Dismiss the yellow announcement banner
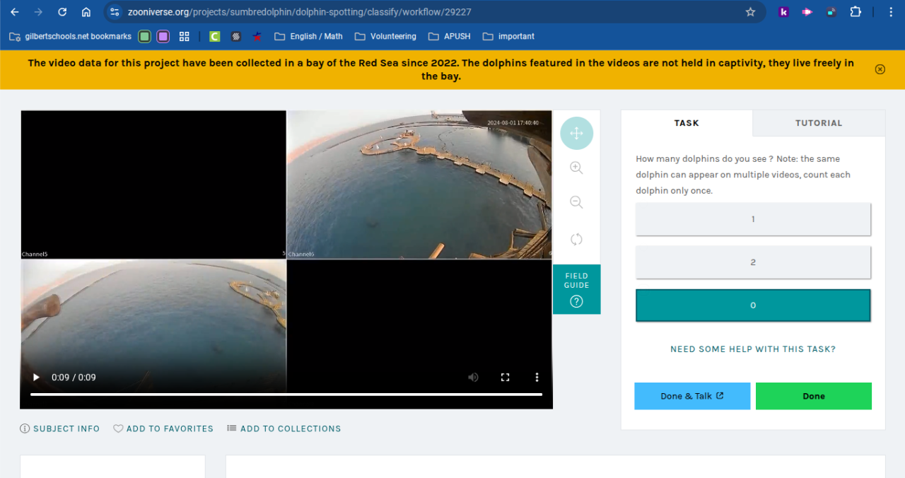The image size is (905, 478). [880, 69]
